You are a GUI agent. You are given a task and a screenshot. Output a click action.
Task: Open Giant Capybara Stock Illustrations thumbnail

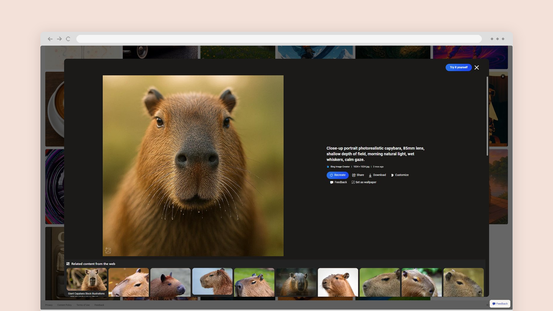[87, 282]
